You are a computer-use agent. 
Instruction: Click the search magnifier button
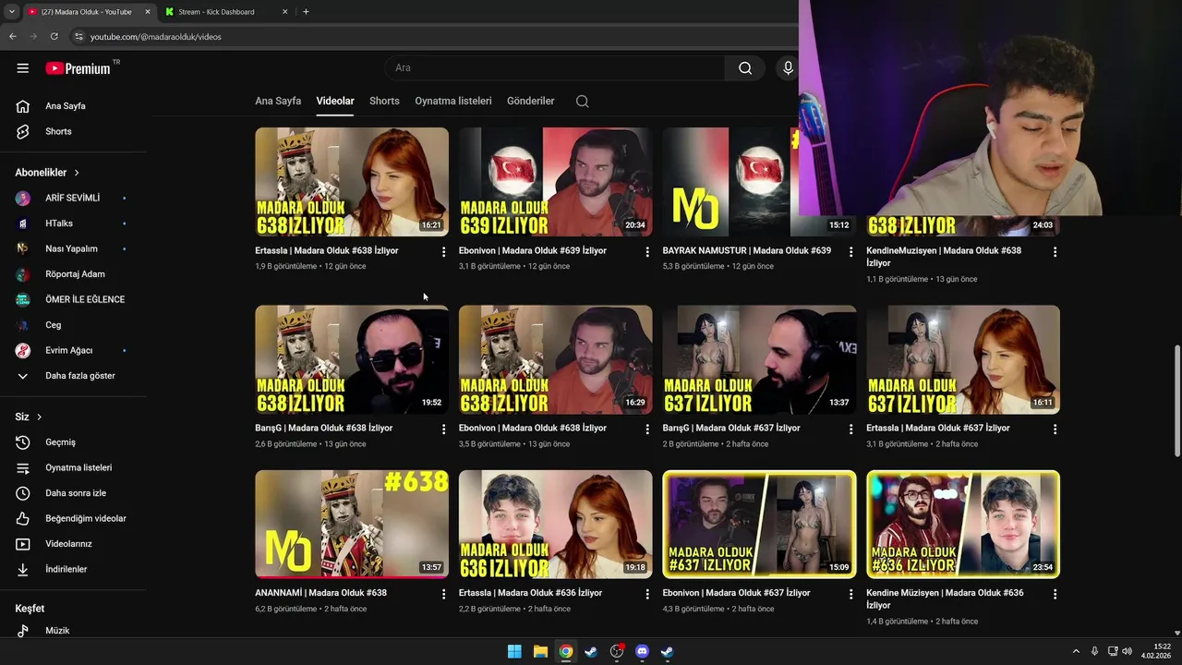745,67
